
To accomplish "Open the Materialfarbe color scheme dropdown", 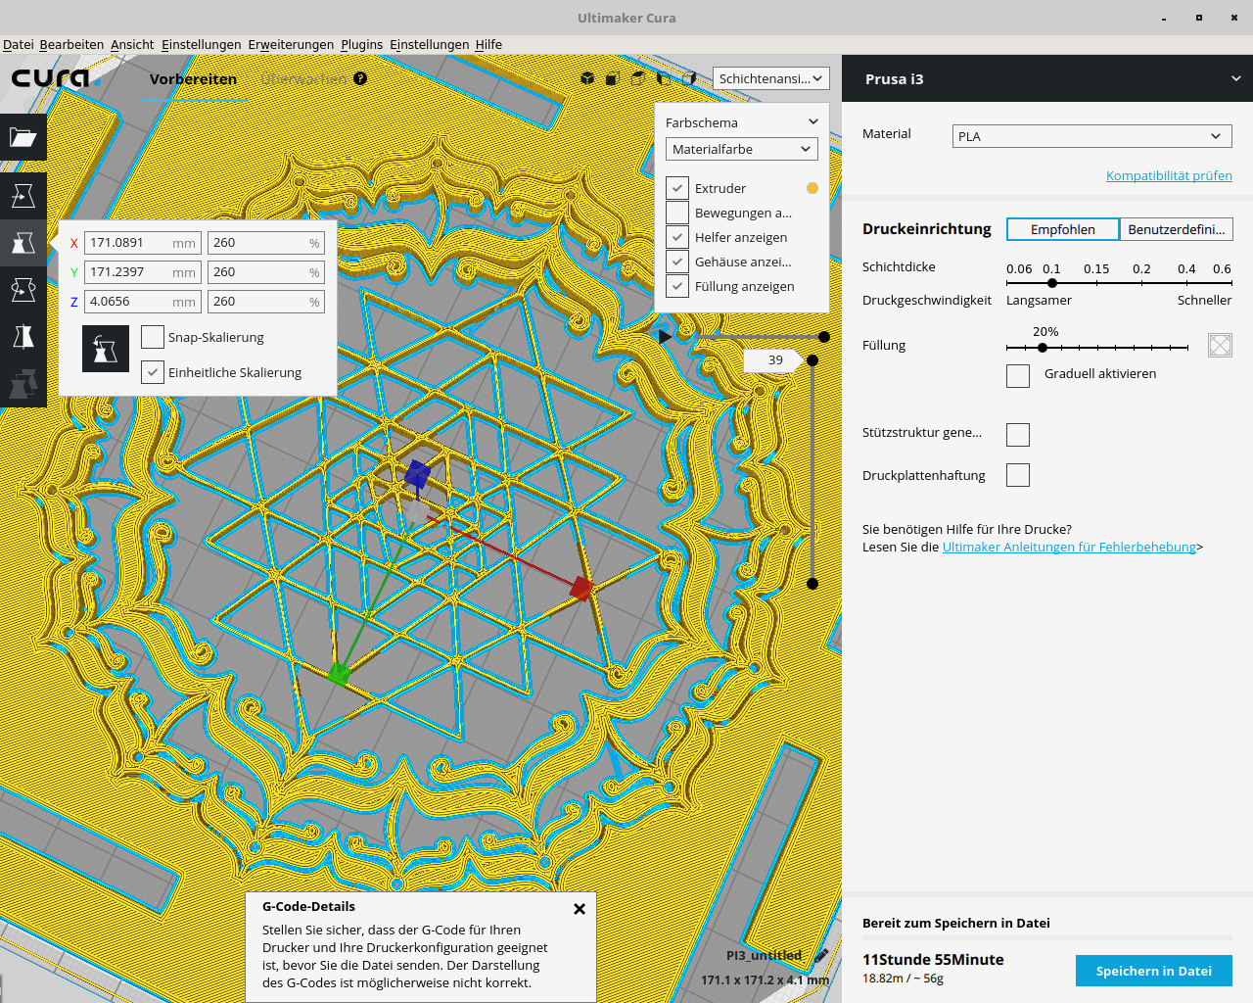I will pyautogui.click(x=742, y=149).
